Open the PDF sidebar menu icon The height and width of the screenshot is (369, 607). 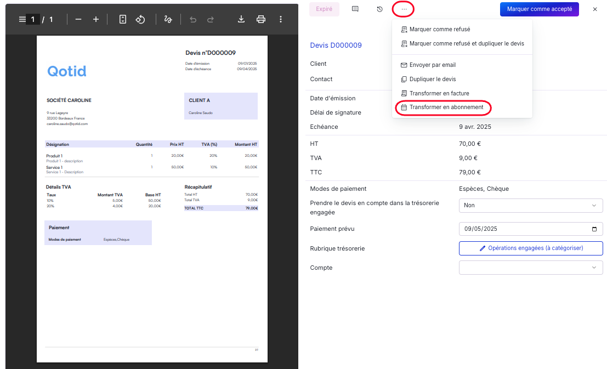[22, 19]
